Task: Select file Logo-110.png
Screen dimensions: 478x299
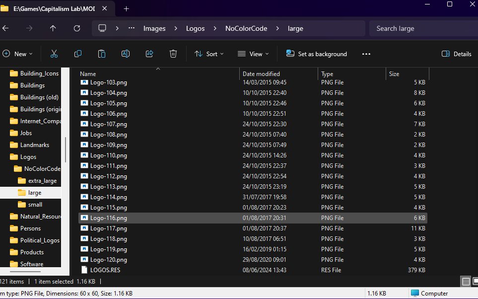Action: (253, 155)
